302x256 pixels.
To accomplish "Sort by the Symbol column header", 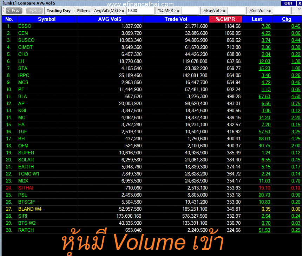I will 47,19.
